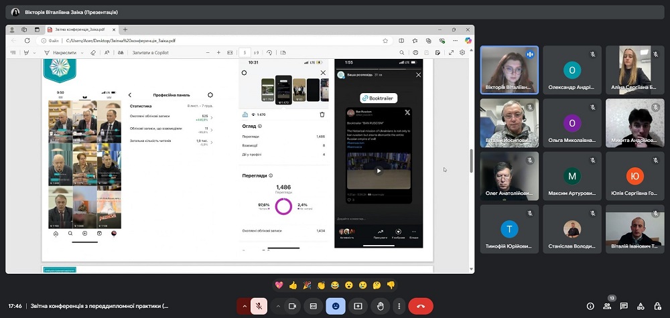Open host controls lock icon

[x=657, y=306]
